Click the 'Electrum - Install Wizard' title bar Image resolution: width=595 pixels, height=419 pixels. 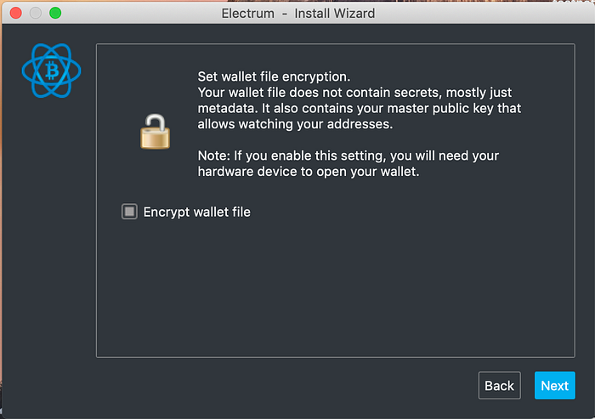coord(297,14)
